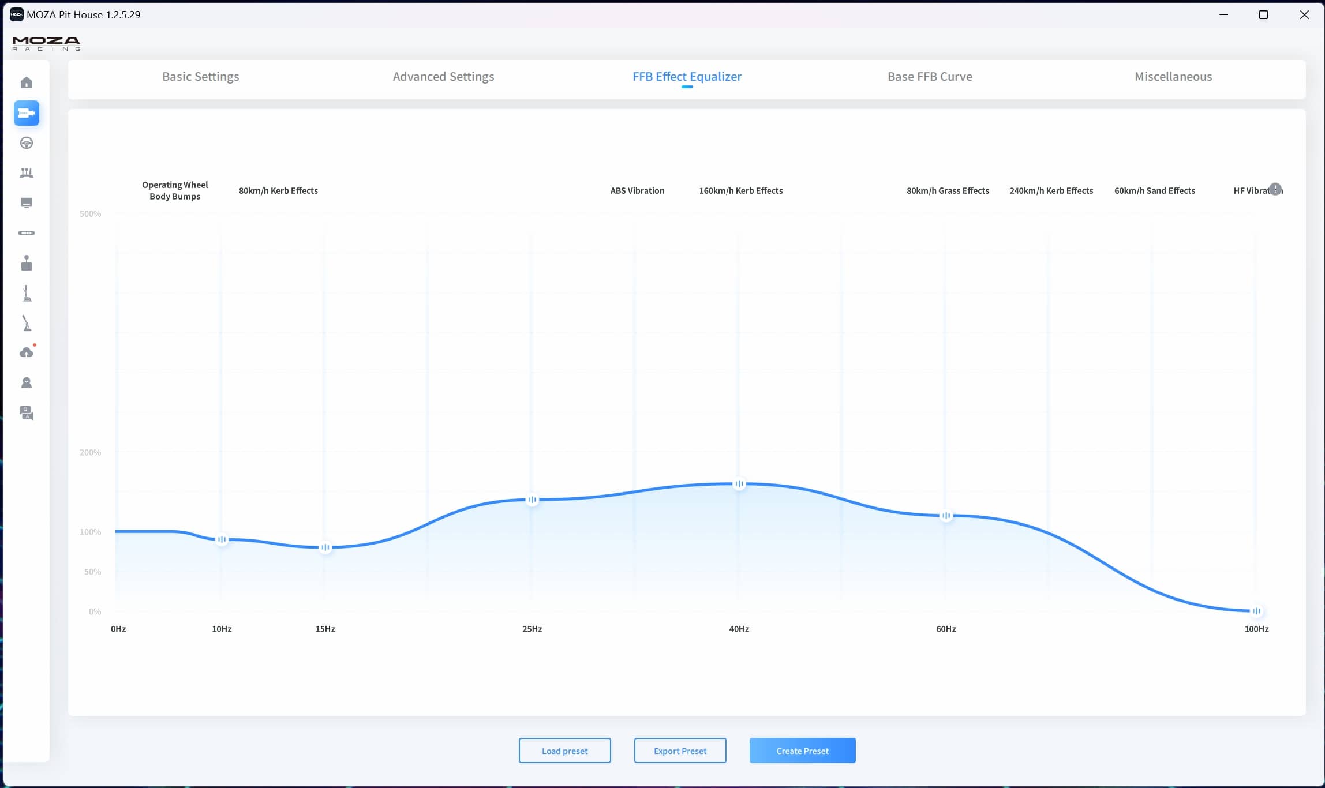Open the Home page in sidebar
Viewport: 1325px width, 788px height.
(x=27, y=82)
